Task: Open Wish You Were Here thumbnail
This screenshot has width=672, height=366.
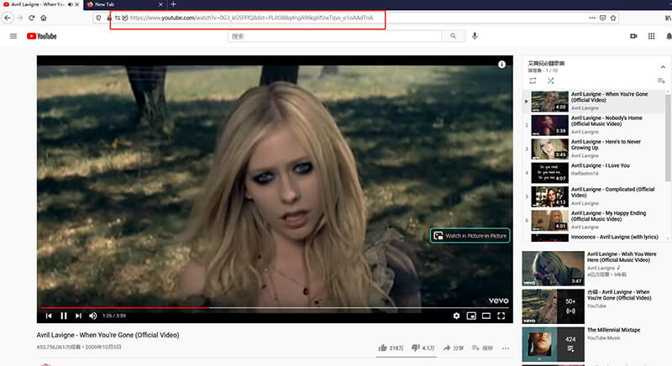Action: pyautogui.click(x=554, y=269)
